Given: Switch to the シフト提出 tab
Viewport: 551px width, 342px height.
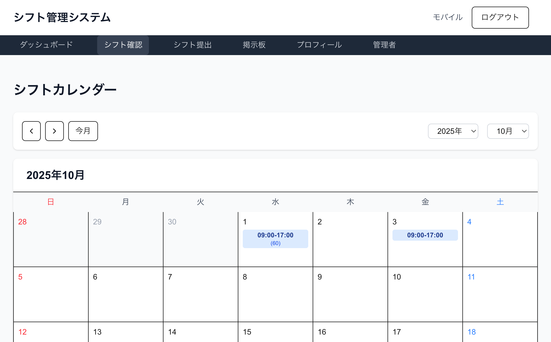Looking at the screenshot, I should coord(193,45).
